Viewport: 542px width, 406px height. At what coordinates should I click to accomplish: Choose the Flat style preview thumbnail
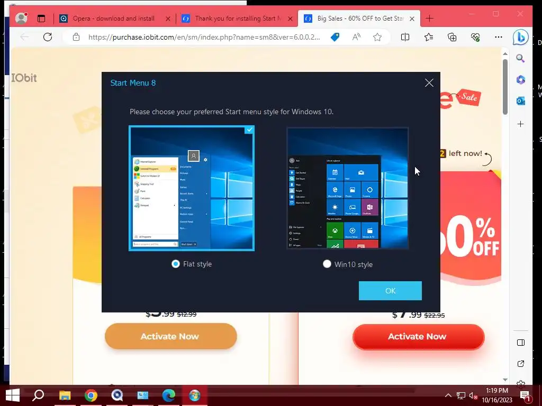192,188
